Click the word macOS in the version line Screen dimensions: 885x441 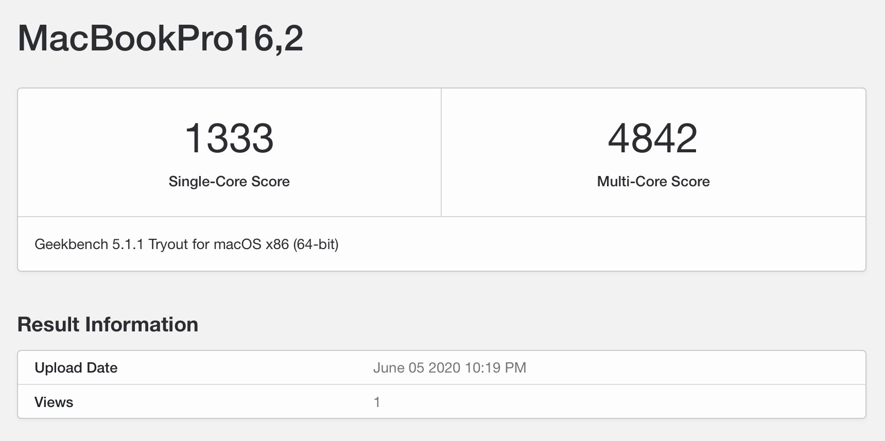pos(237,244)
